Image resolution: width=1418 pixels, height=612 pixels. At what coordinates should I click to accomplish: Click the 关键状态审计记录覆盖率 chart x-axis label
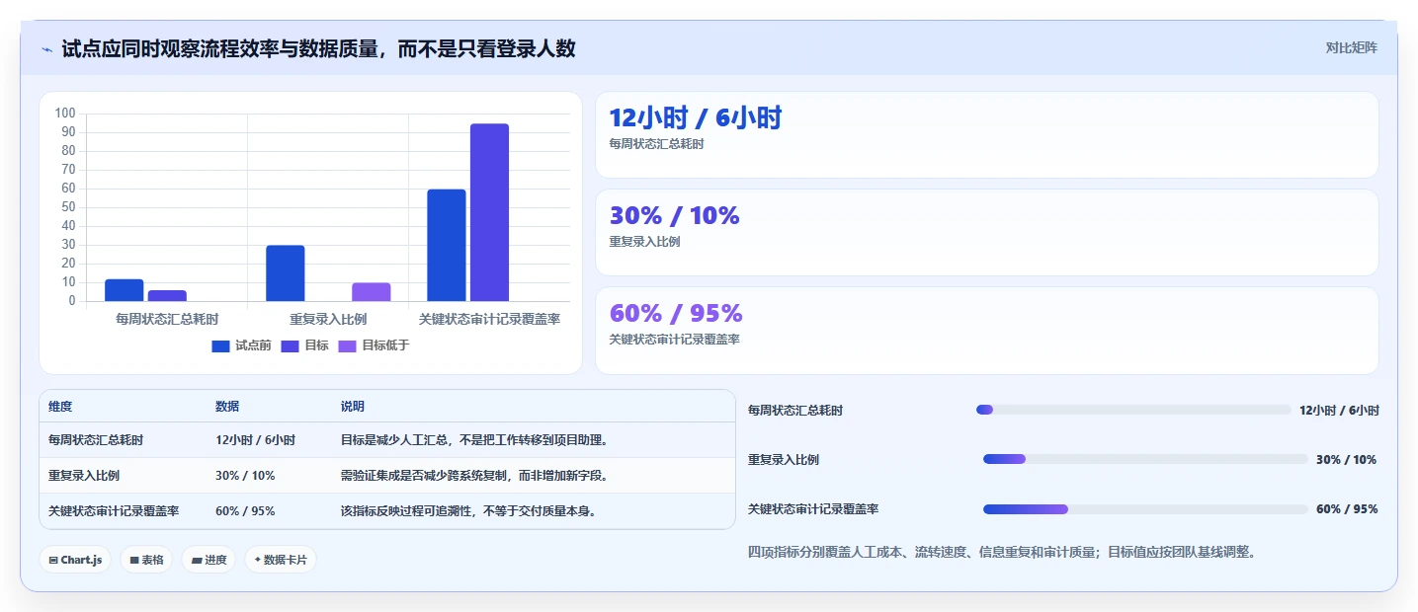tap(489, 319)
